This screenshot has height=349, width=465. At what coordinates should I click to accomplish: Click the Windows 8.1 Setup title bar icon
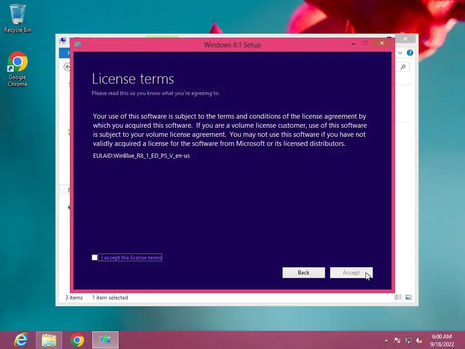(x=78, y=44)
